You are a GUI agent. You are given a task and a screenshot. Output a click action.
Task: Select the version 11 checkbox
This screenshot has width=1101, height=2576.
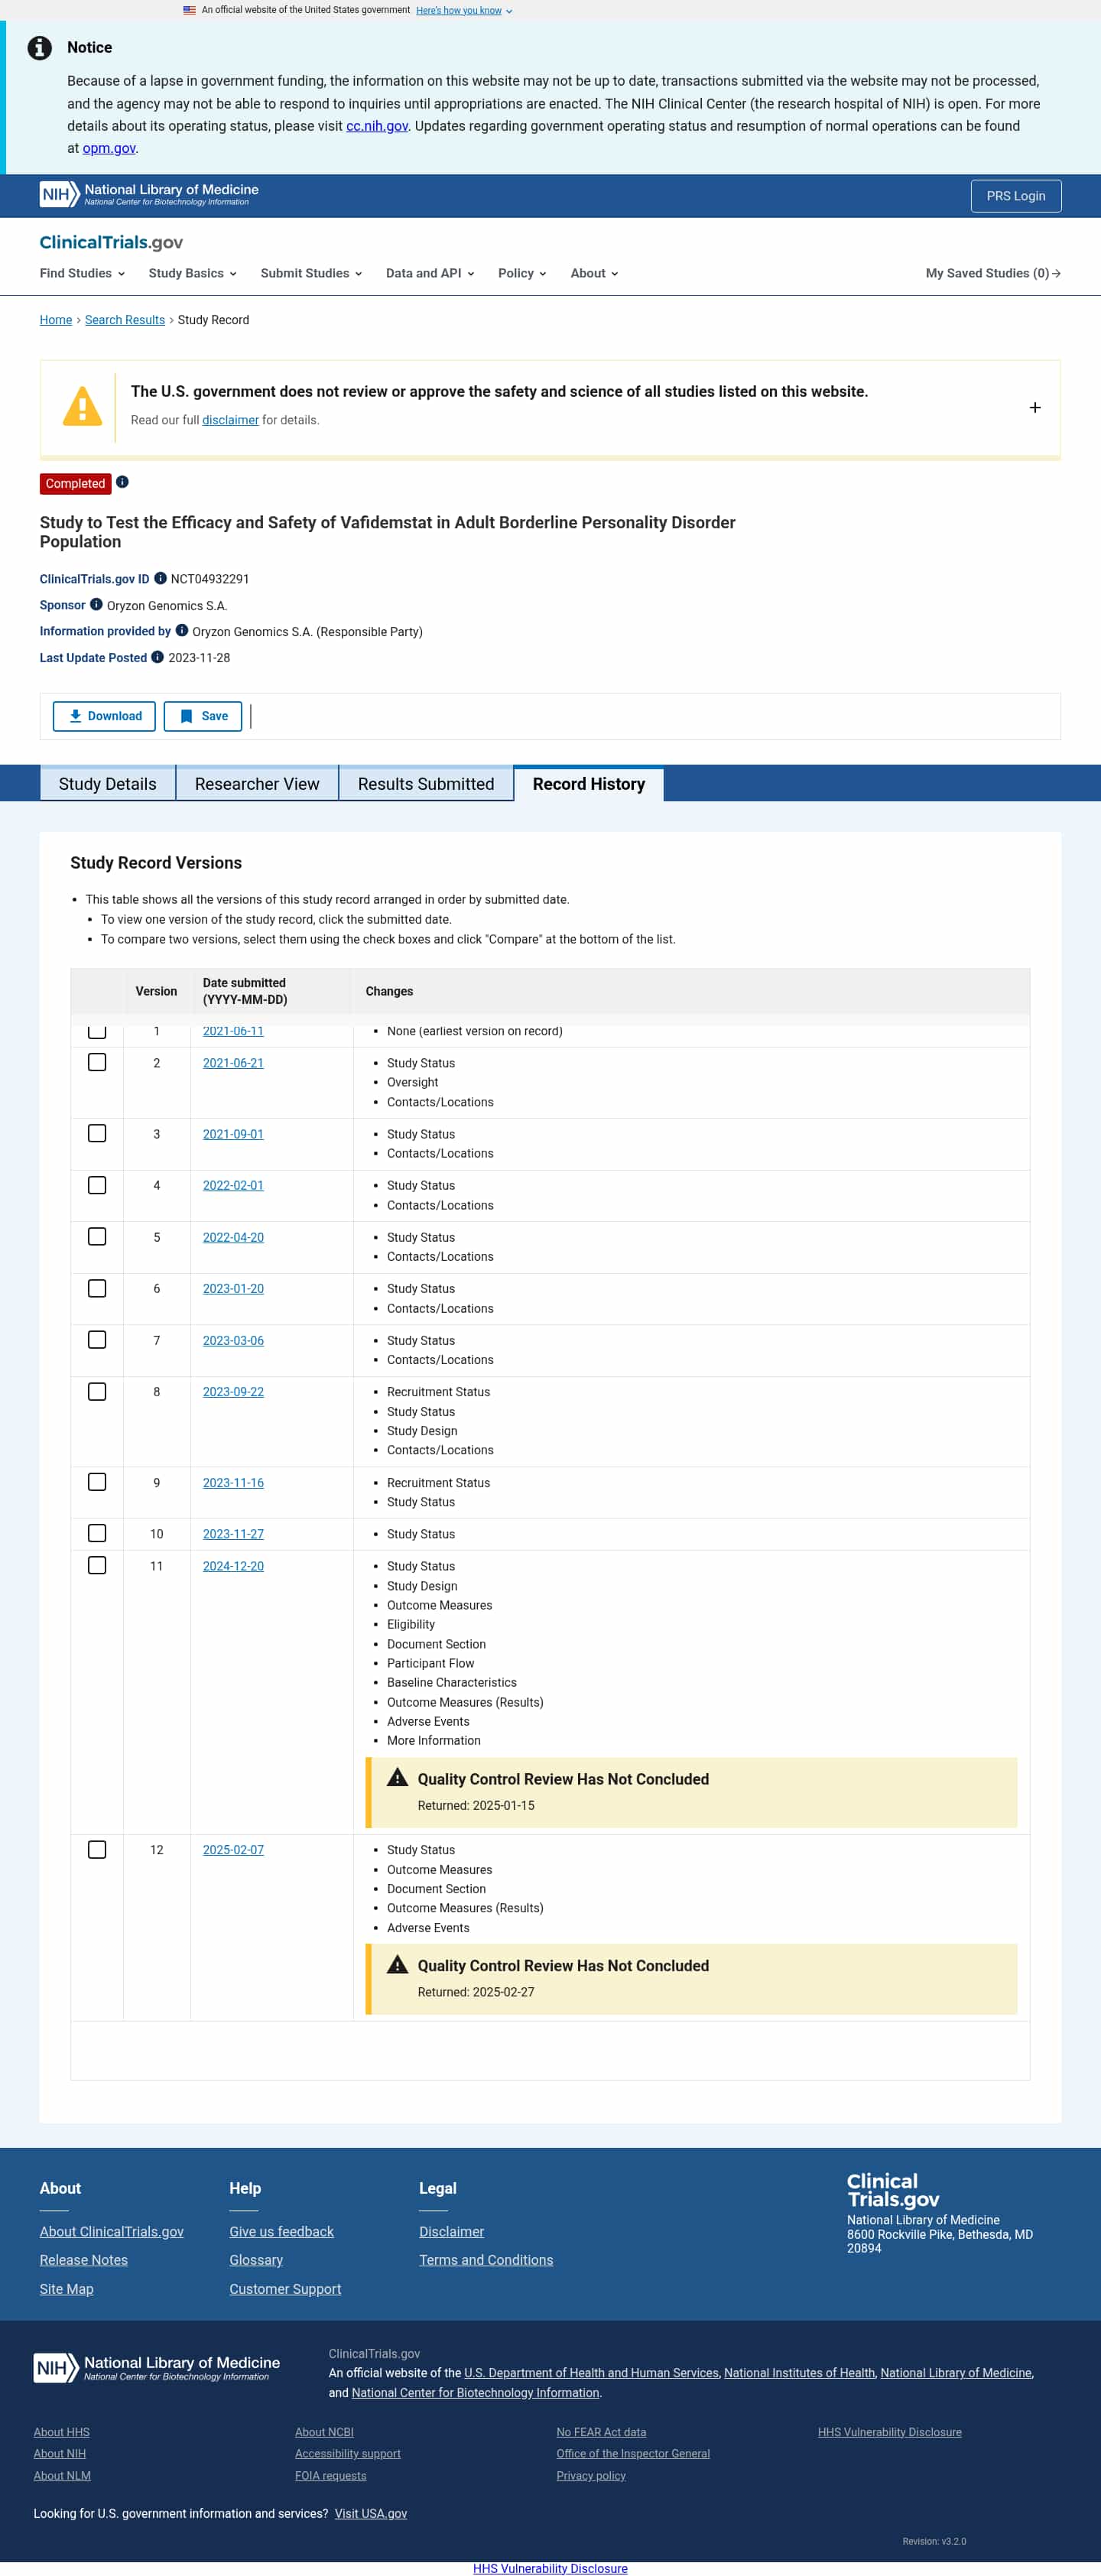(x=97, y=1565)
